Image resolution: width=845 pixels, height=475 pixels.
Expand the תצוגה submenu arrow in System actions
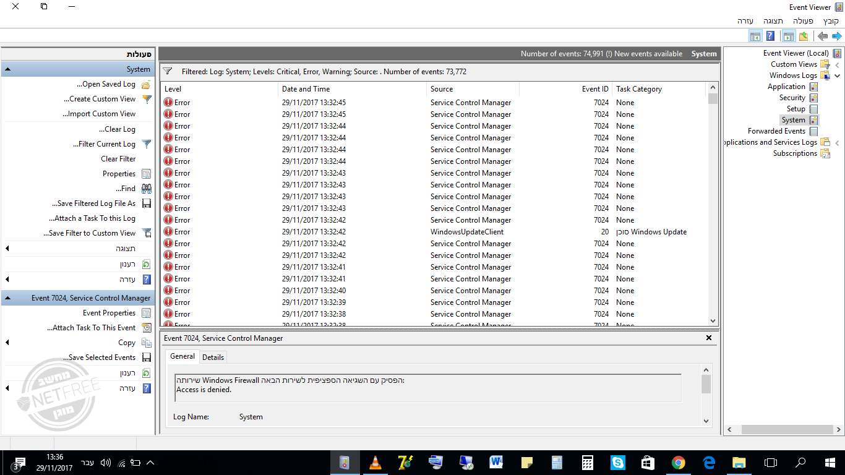[7, 249]
